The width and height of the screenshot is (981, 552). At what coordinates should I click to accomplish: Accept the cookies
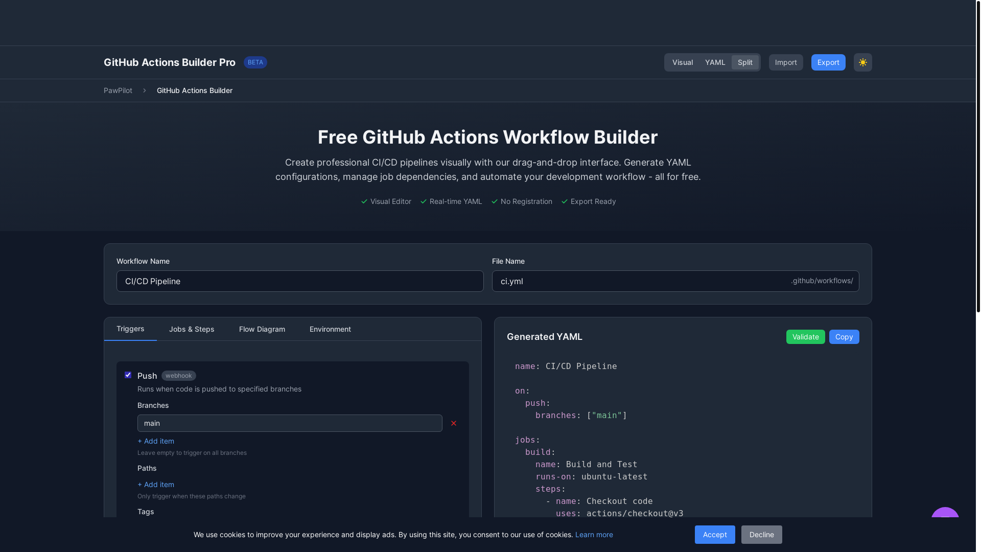(715, 535)
